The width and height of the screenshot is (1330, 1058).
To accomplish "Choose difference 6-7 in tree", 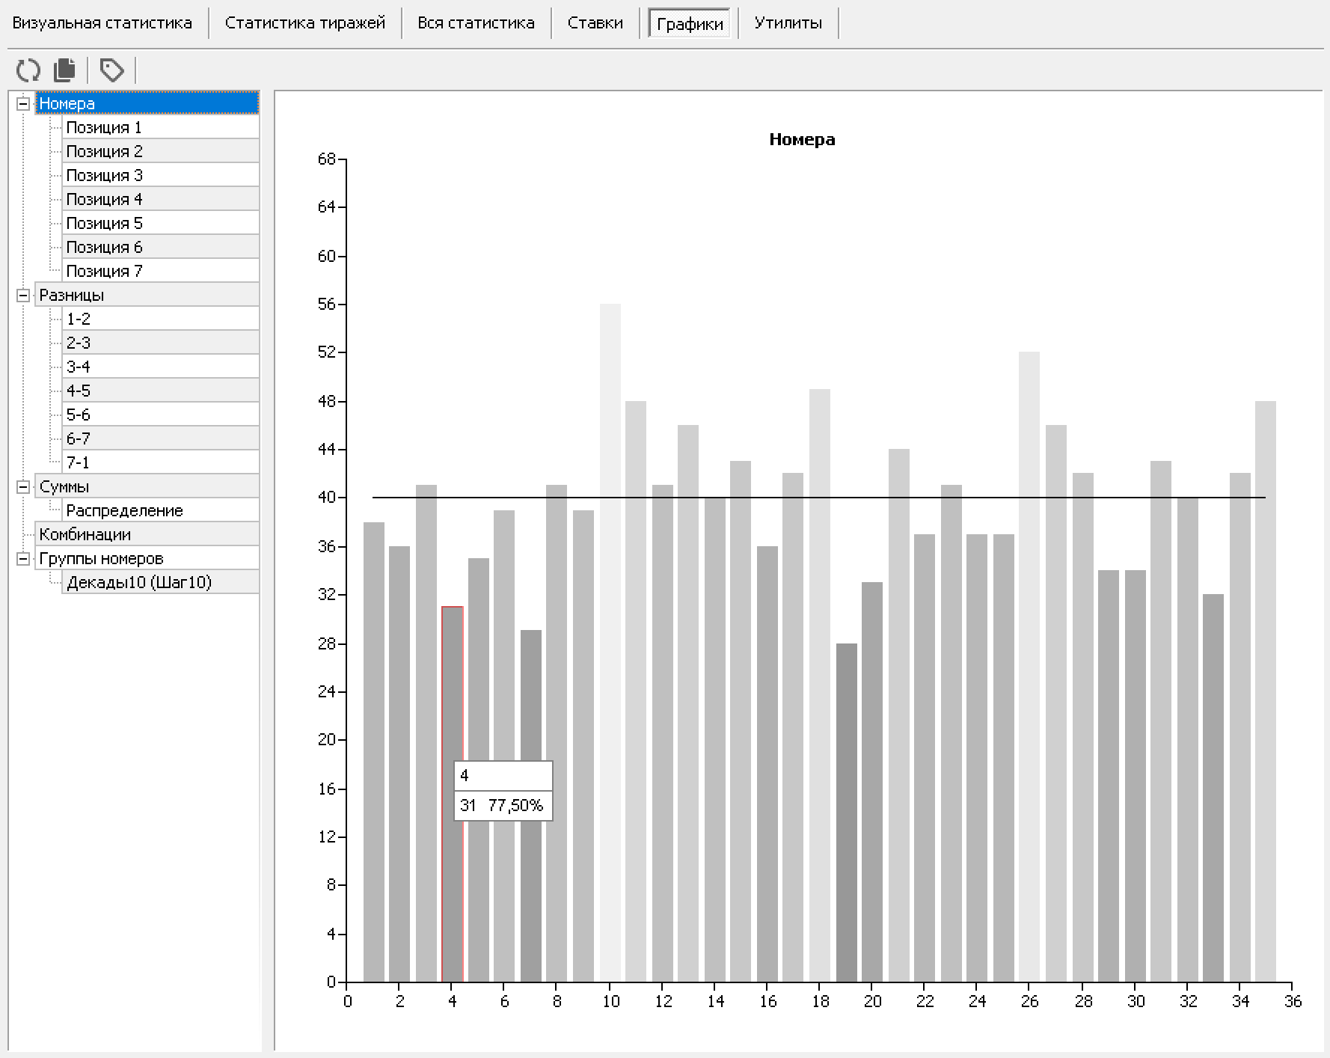I will pyautogui.click(x=161, y=438).
